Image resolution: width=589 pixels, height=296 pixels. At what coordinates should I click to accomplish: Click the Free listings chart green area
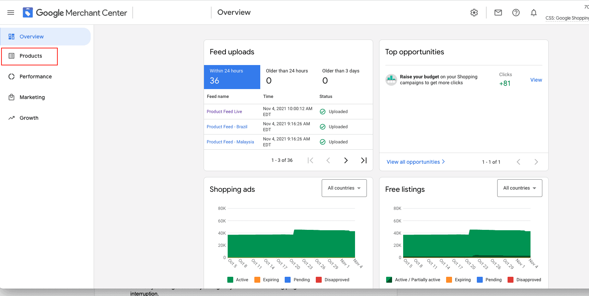click(x=467, y=244)
